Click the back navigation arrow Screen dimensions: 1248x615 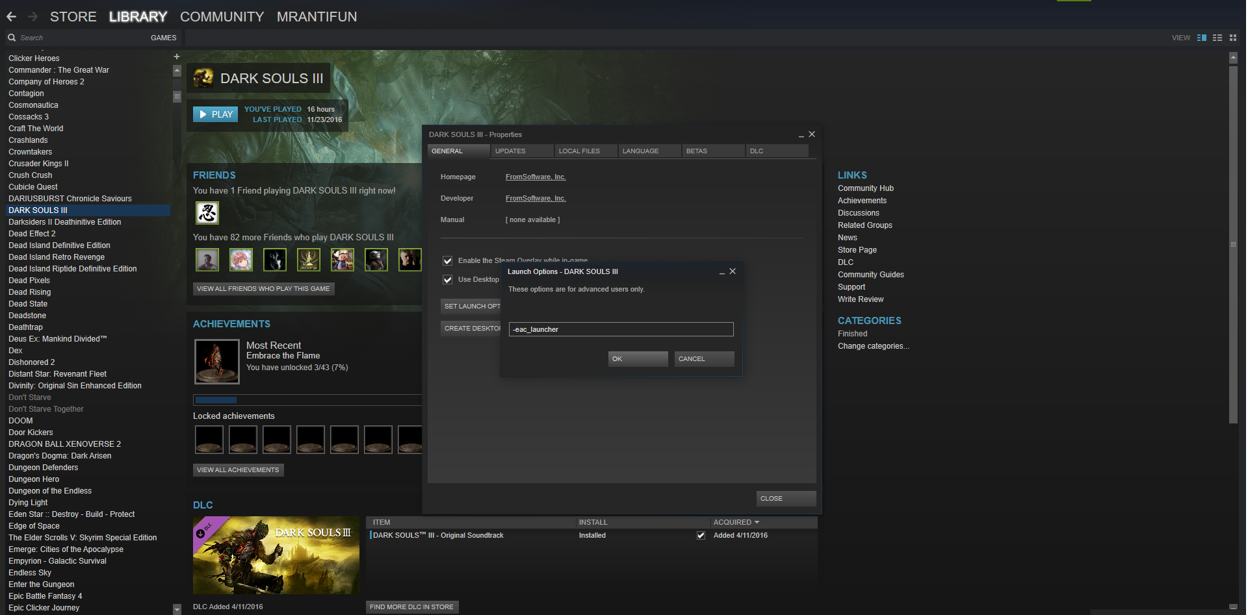(x=12, y=17)
